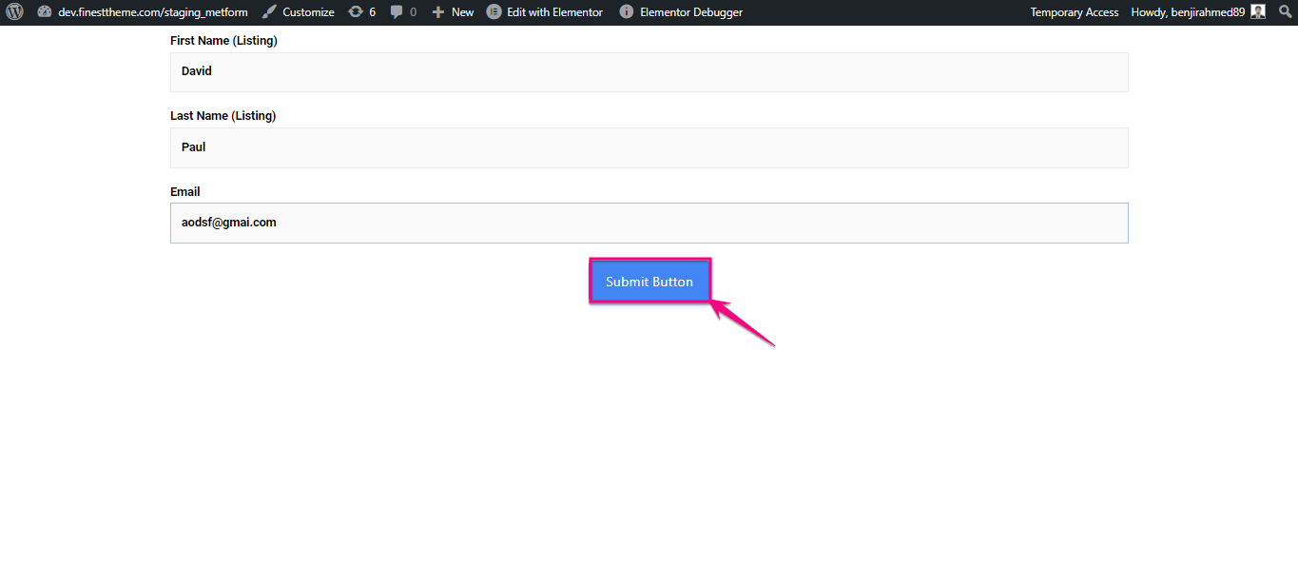
Task: Click the Elementor logo beside Edit with Elementor
Action: [x=494, y=11]
